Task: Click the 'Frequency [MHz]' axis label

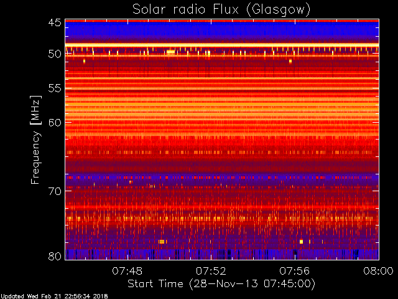Action: point(35,140)
